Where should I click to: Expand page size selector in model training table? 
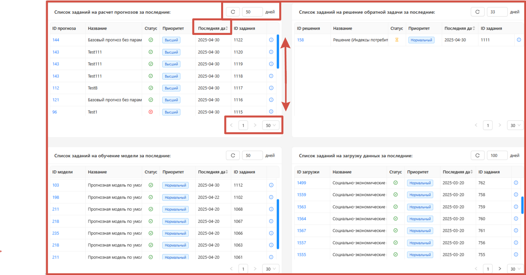click(271, 269)
